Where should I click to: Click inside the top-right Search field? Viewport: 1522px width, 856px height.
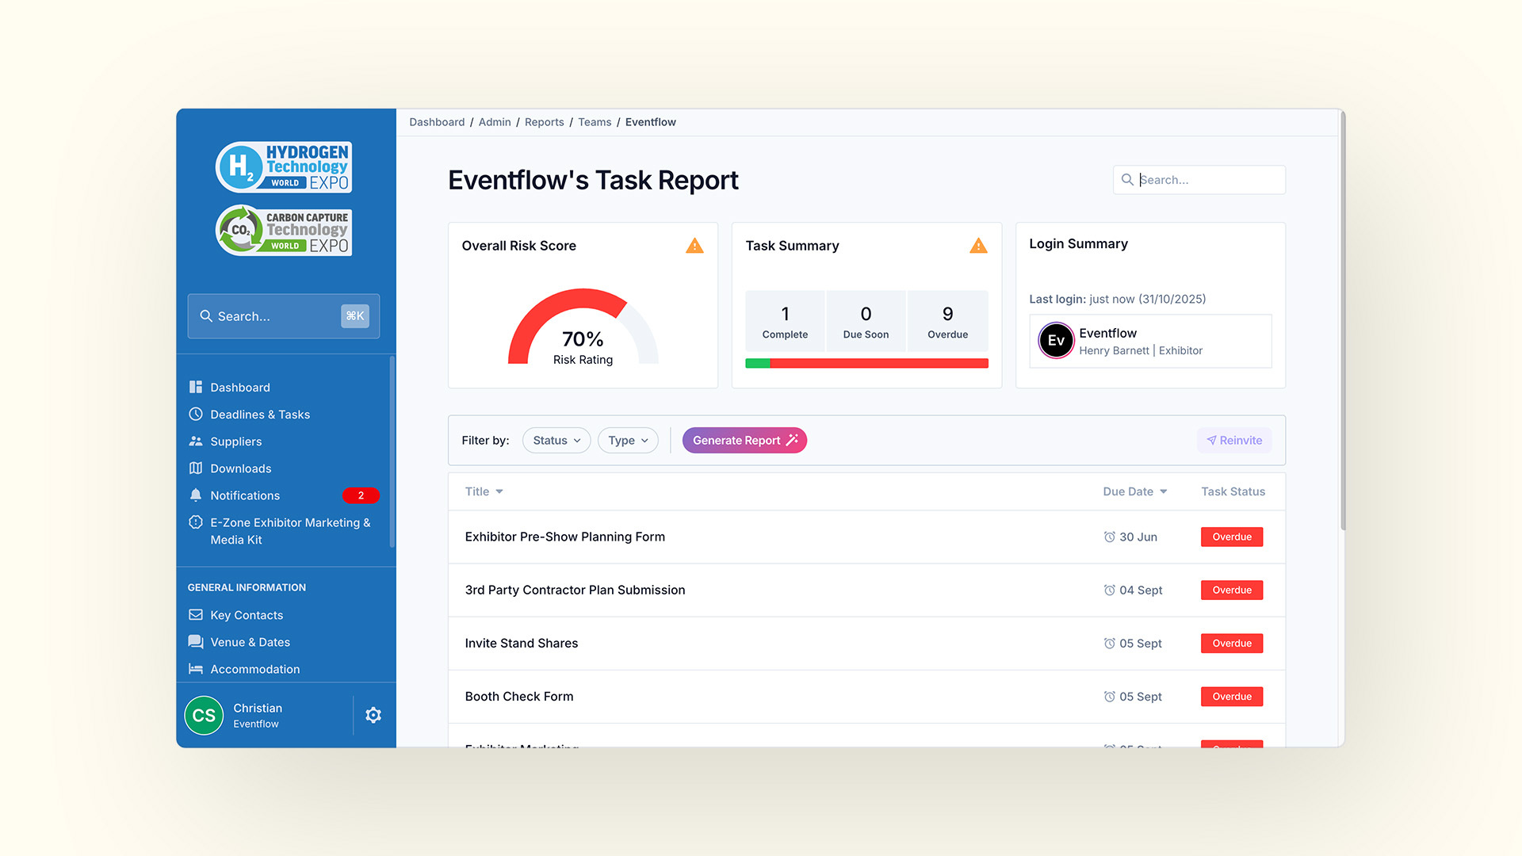click(1199, 180)
